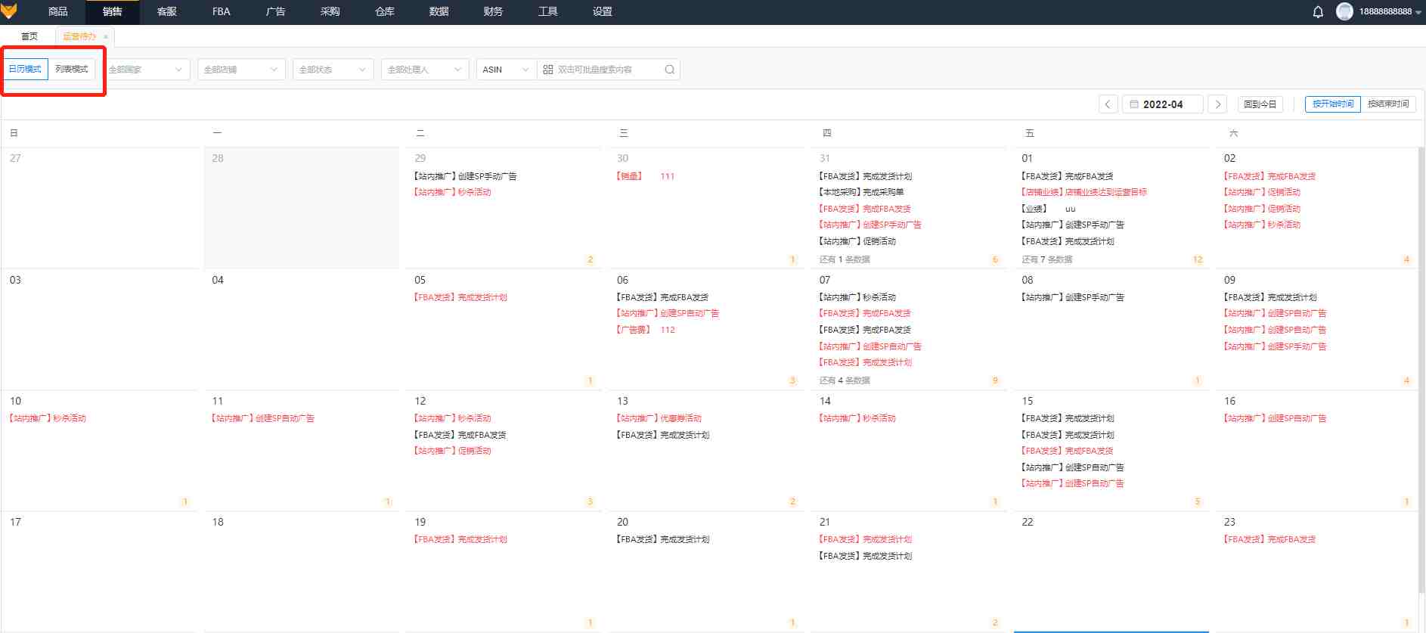Open 创建SP手动广告 task on day 29
The image size is (1426, 633).
pyautogui.click(x=465, y=176)
